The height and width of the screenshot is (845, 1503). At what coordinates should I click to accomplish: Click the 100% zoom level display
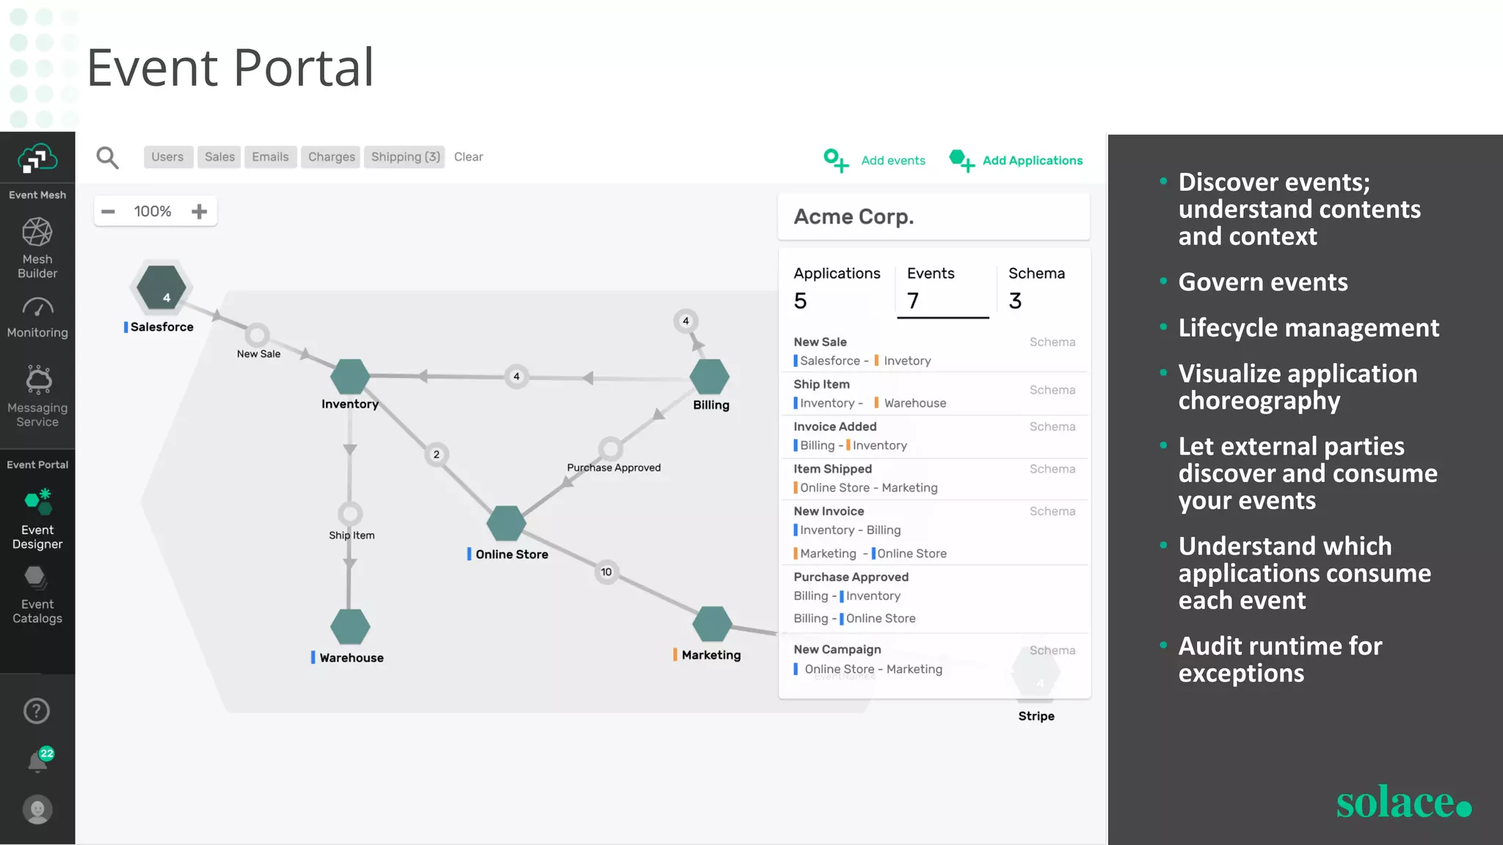pos(153,211)
